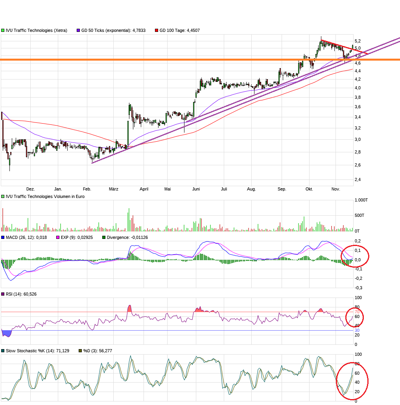Screen dimensions: 400x405
Task: Click 'Slow Stochastic %K (14): 71,129' label
Action: coord(37,351)
